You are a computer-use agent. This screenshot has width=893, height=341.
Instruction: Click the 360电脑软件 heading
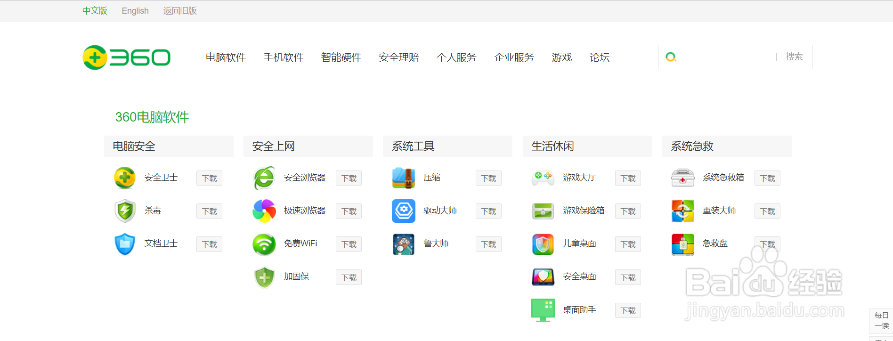(152, 117)
